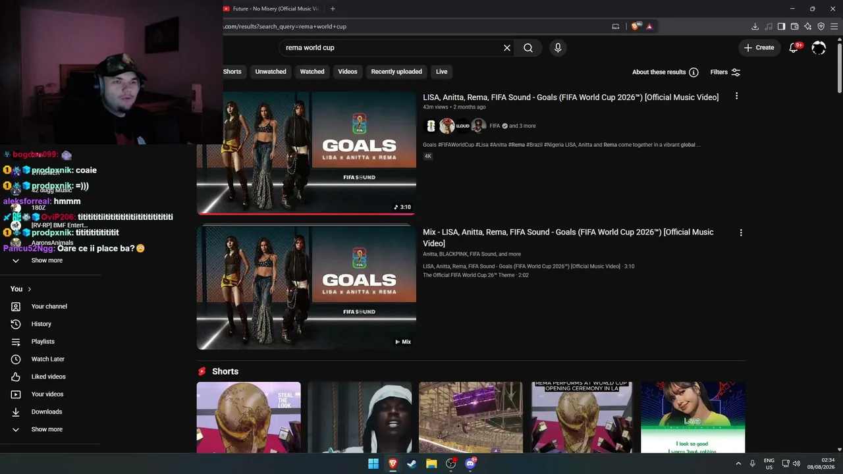The width and height of the screenshot is (843, 474).
Task: Open the Lisa lyrics short thumbnail
Action: [693, 417]
